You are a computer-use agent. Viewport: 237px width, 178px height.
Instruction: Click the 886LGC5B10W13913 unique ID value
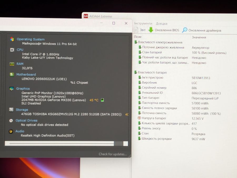tap(206, 93)
